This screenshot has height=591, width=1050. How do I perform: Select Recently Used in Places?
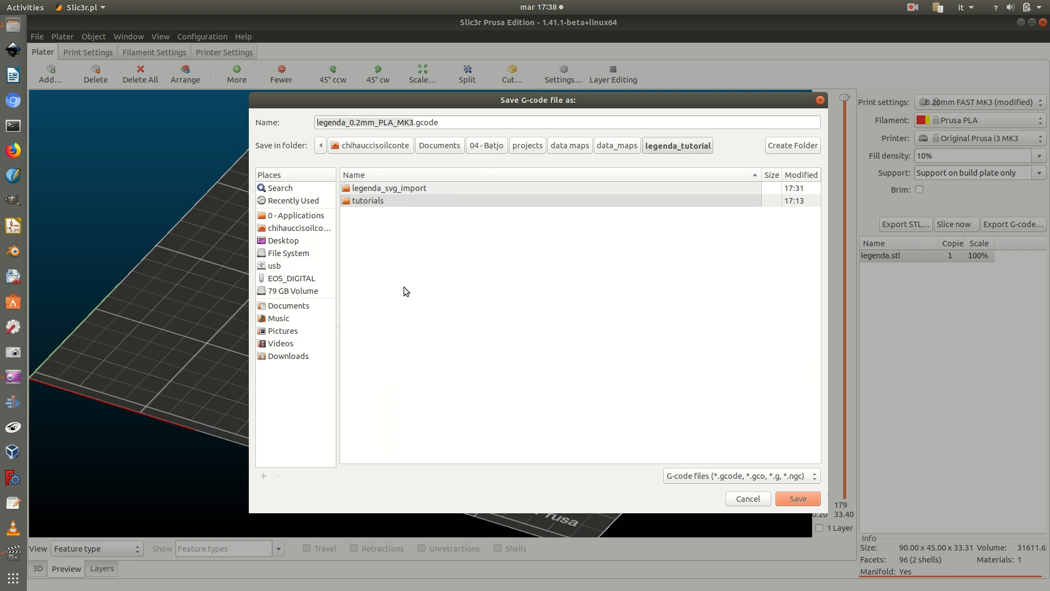(295, 201)
